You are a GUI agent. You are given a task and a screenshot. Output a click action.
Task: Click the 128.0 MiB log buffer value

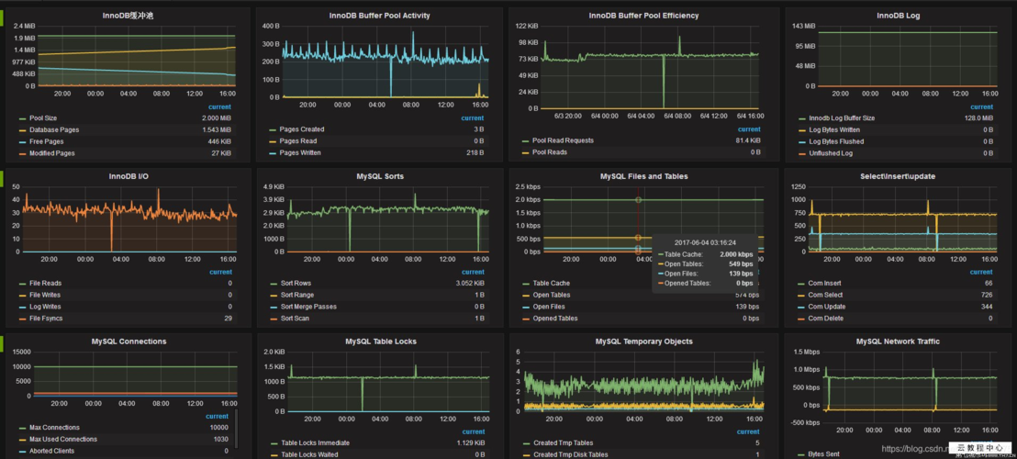(x=978, y=118)
